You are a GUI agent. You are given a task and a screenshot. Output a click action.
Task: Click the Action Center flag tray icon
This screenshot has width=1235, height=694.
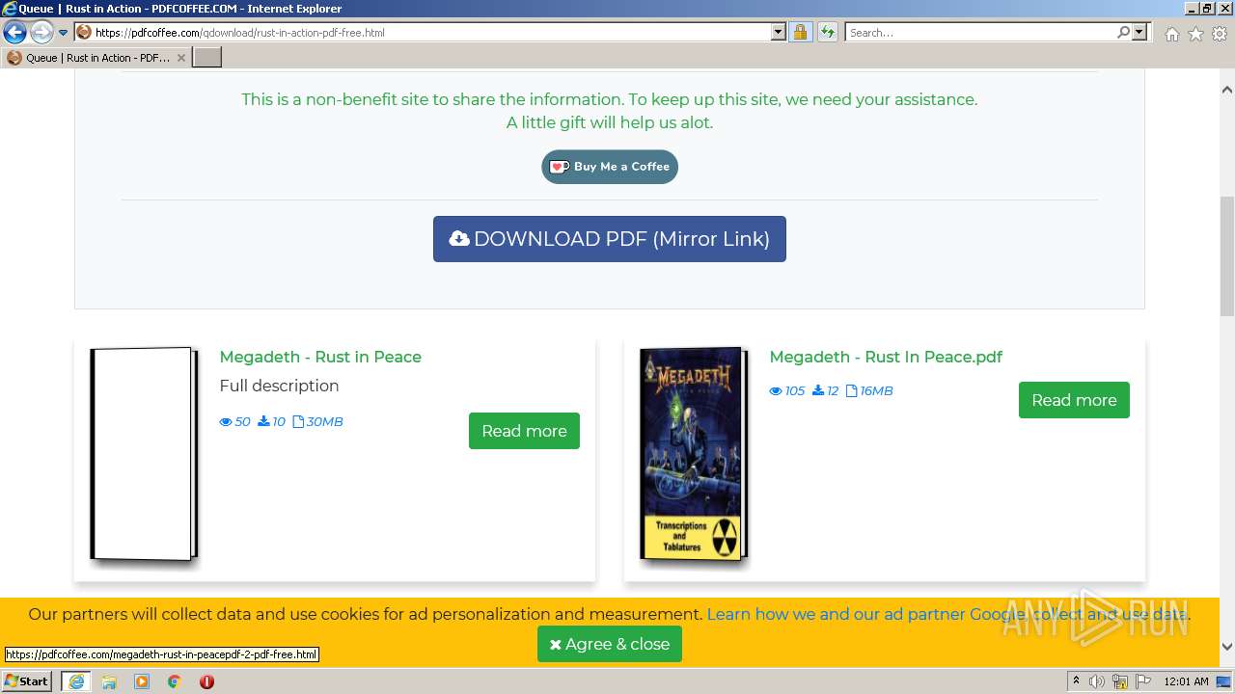[x=1143, y=681]
